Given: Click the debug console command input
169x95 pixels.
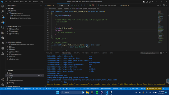Looking at the screenshot, I should pyautogui.click(x=106, y=86).
